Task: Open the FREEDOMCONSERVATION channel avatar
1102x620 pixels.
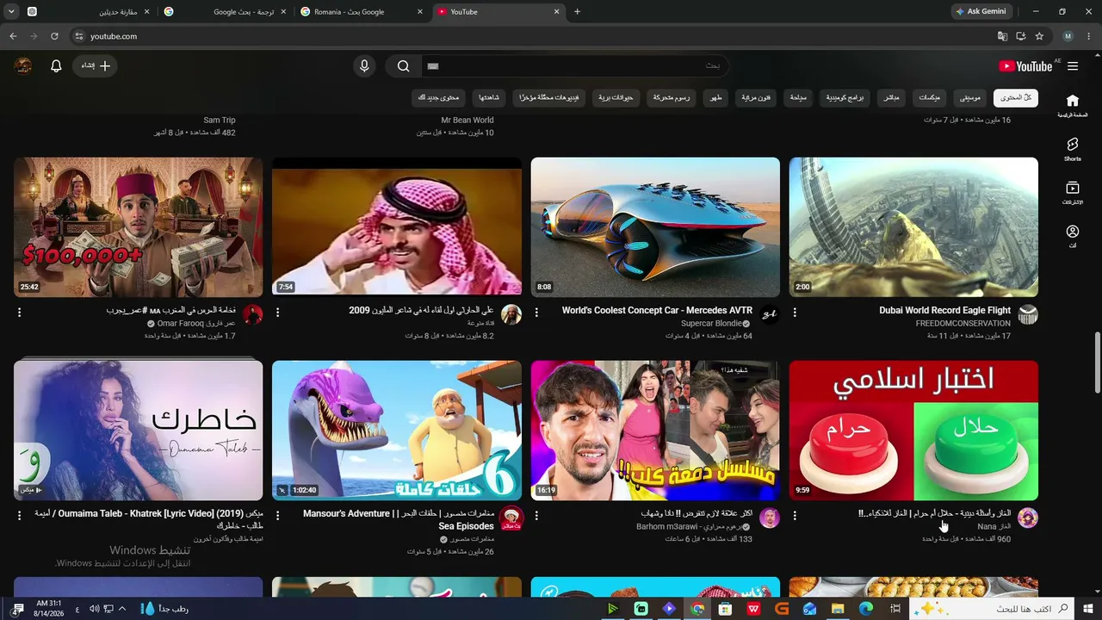Action: pyautogui.click(x=1028, y=315)
